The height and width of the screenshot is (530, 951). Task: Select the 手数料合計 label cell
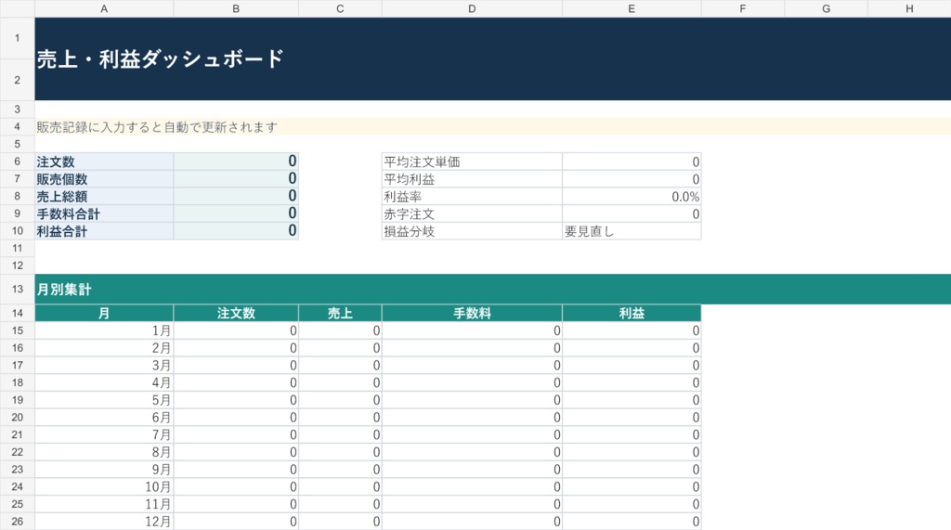(104, 213)
